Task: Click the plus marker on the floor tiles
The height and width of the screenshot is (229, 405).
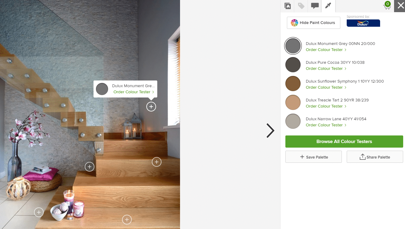Action: (x=39, y=212)
